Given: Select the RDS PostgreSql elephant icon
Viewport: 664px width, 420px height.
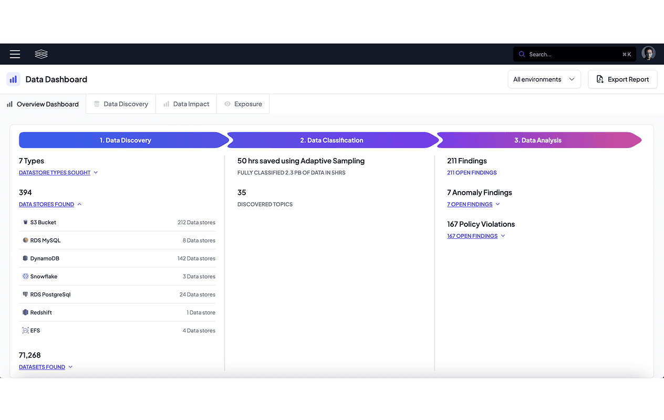Looking at the screenshot, I should [25, 294].
